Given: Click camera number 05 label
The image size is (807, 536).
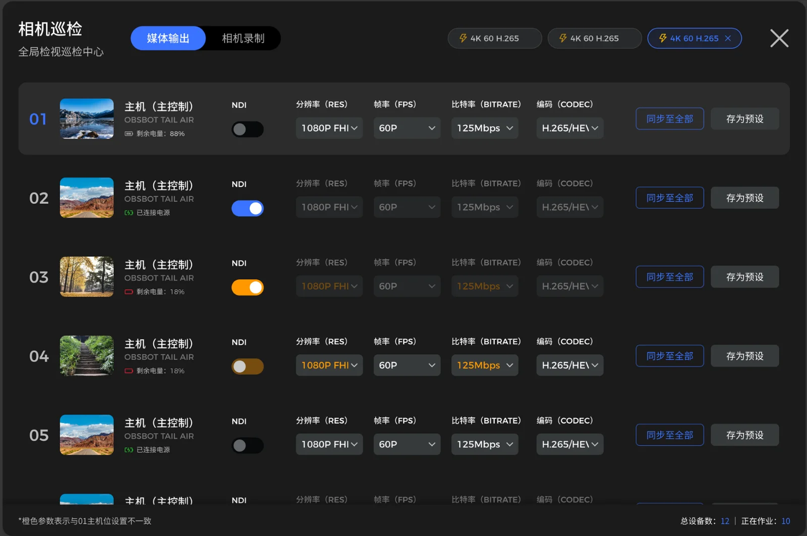Looking at the screenshot, I should (x=39, y=435).
